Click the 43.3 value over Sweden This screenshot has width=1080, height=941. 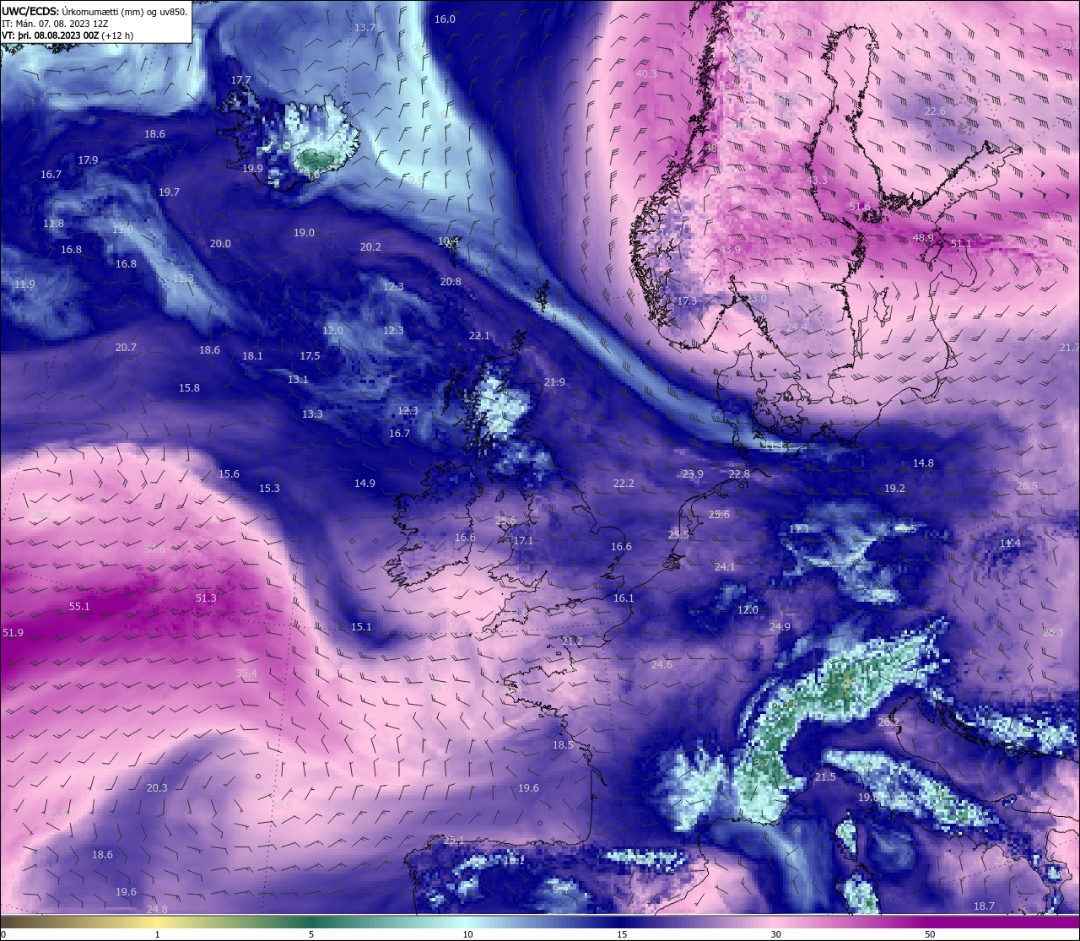pos(817,181)
